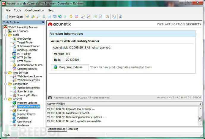Start a New Scan from the toolbar
Screen dimensions: 205x139
click(14, 17)
